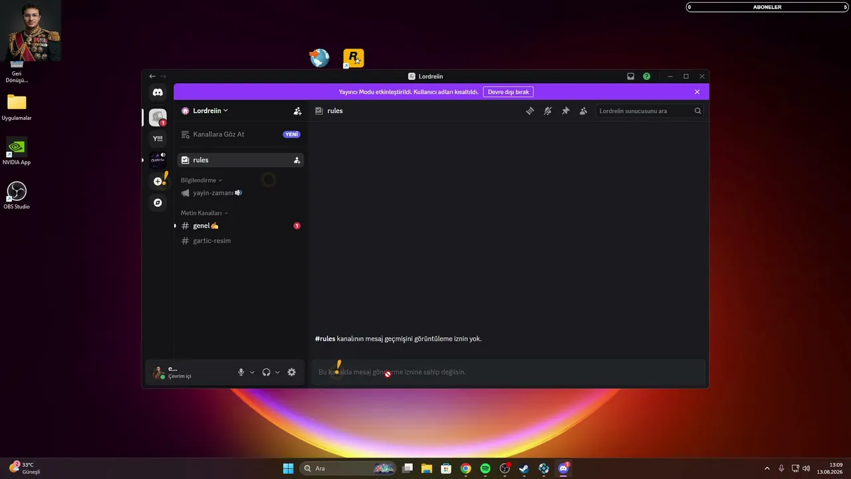Viewport: 851px width, 479px height.
Task: Open the gartic-resim channel
Action: pos(241,241)
